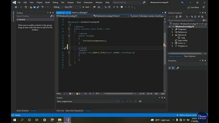Click the Categorized icon in Properties panel
This screenshot has height=123, width=219.
pos(170,68)
